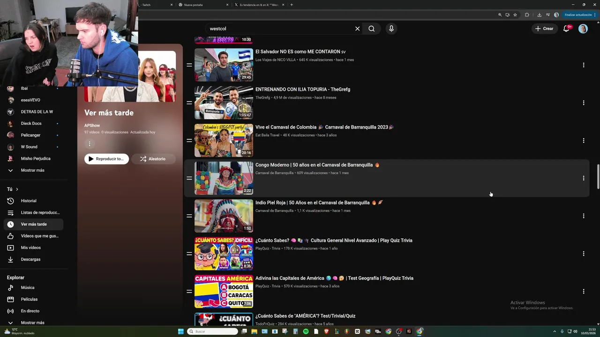600x337 pixels.
Task: Open the notifications bell showing 9+
Action: coord(566,29)
